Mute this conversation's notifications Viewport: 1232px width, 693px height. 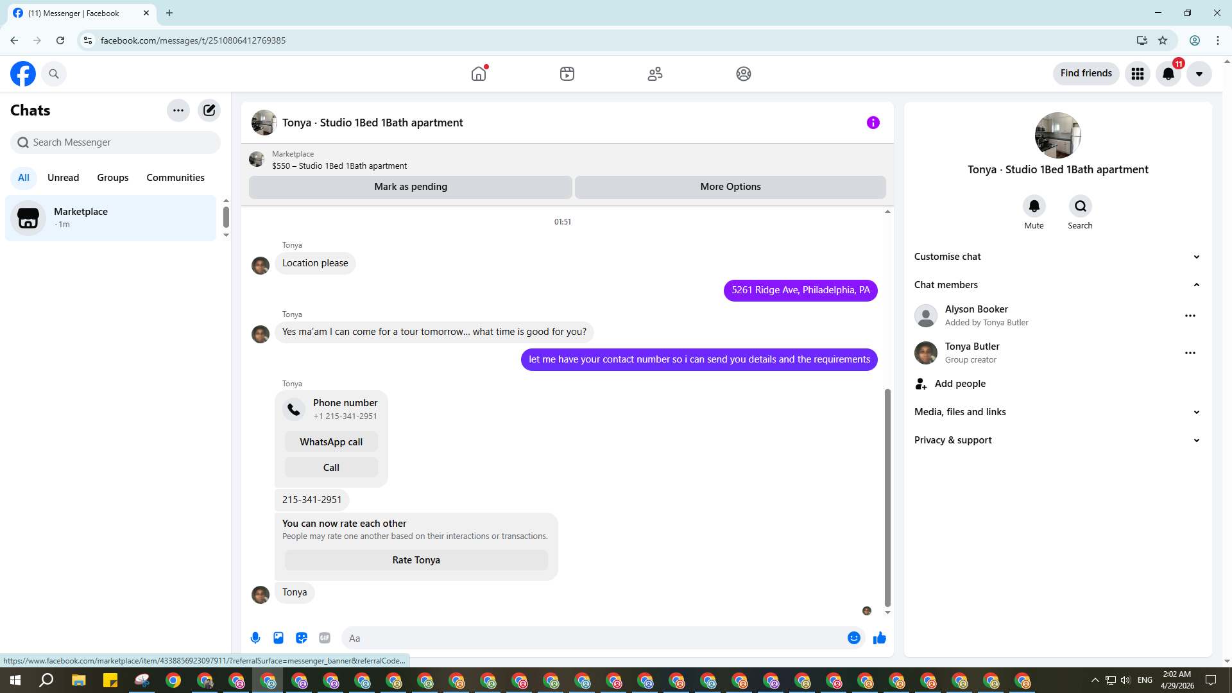coord(1034,207)
